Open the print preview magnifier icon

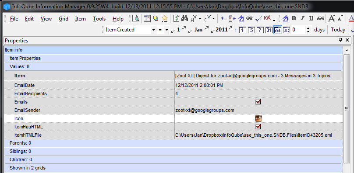pyautogui.click(x=136, y=18)
